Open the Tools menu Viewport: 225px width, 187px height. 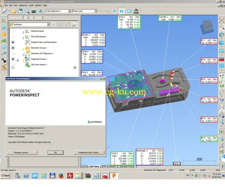pyautogui.click(x=31, y=5)
